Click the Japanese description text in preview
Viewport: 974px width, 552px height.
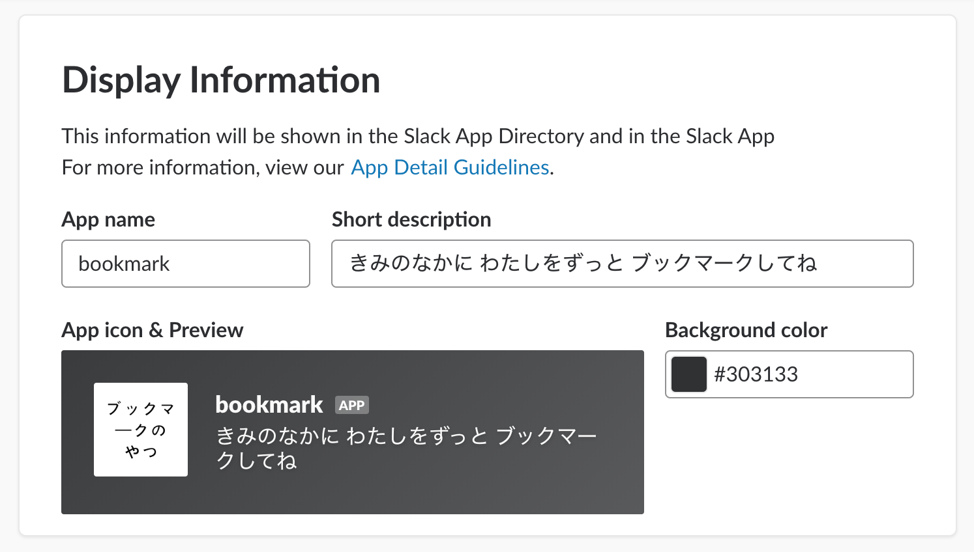point(406,448)
